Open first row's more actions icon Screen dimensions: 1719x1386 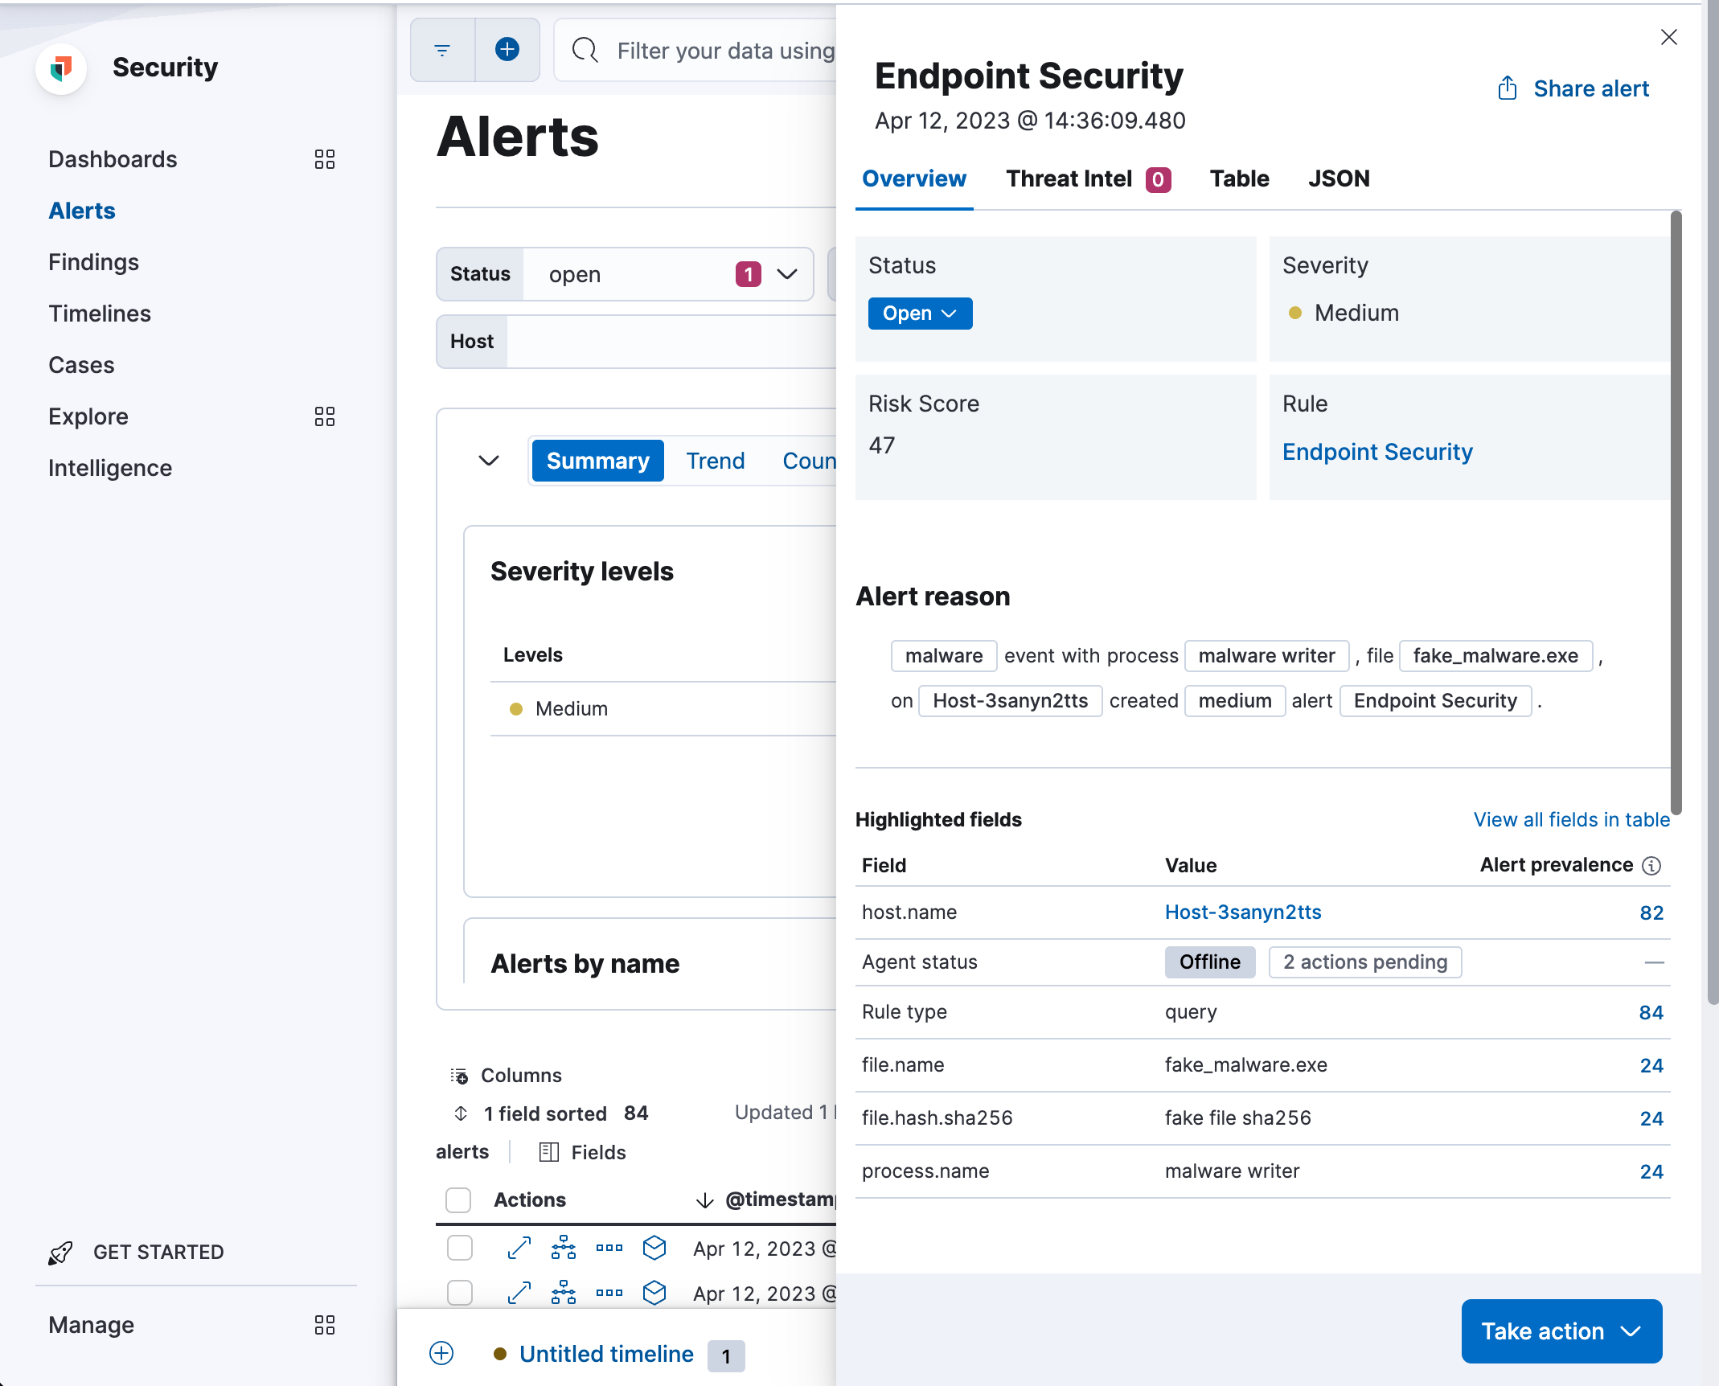pos(609,1248)
